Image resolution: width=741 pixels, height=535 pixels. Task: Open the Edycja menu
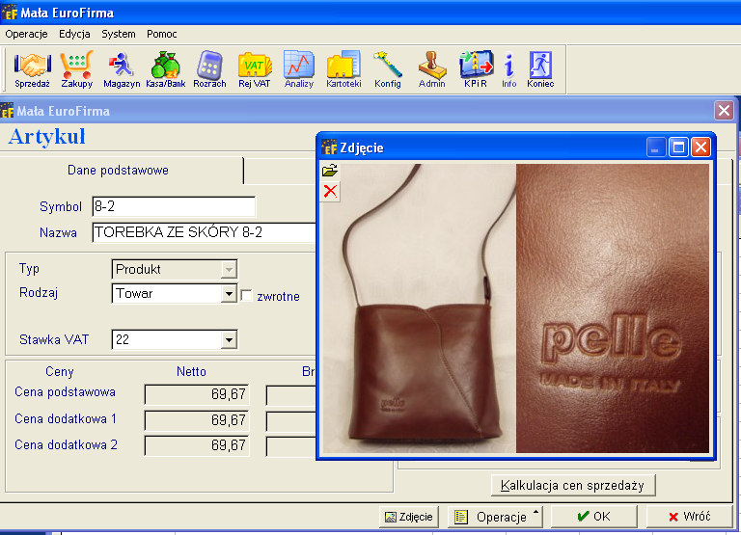[x=74, y=34]
